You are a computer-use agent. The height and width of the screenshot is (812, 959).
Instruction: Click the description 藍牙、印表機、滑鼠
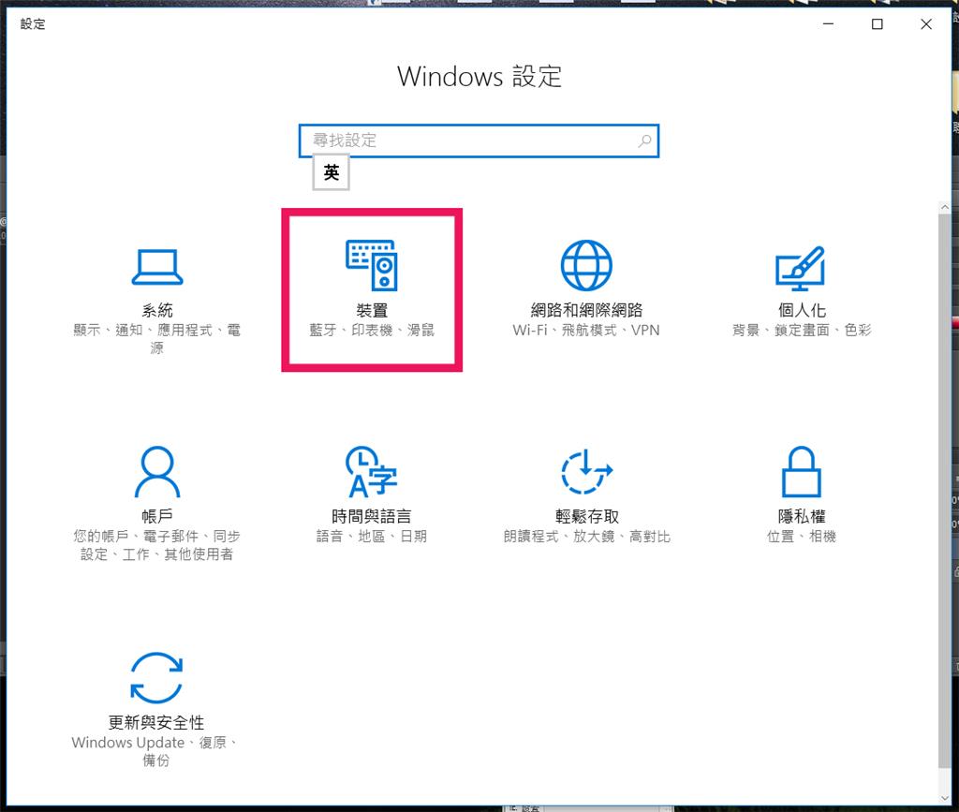pyautogui.click(x=371, y=331)
